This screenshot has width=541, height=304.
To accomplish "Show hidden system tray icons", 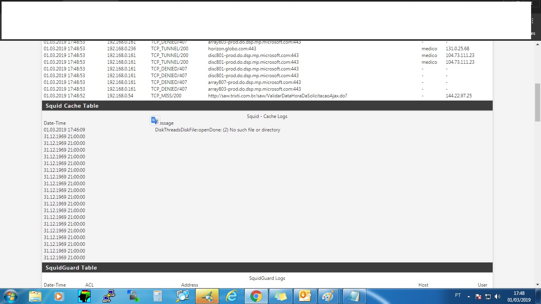I will [x=469, y=296].
